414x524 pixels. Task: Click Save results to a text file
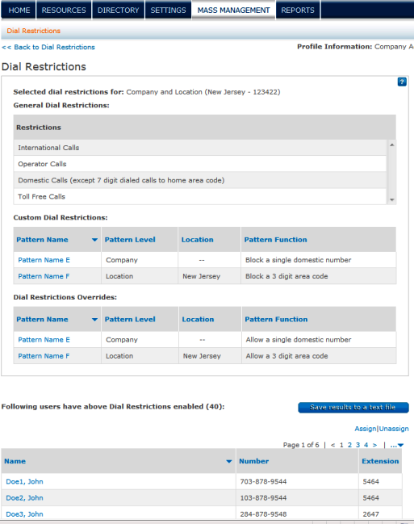353,408
